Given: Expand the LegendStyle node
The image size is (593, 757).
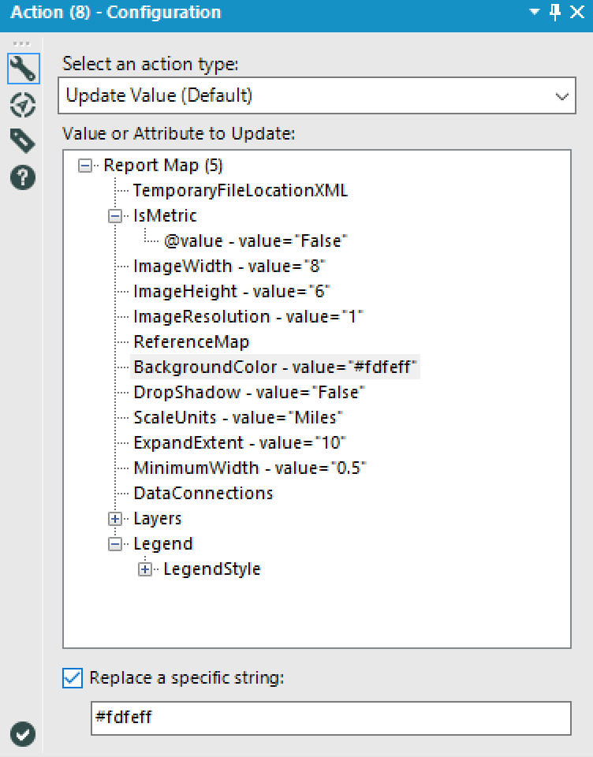Looking at the screenshot, I should 144,569.
